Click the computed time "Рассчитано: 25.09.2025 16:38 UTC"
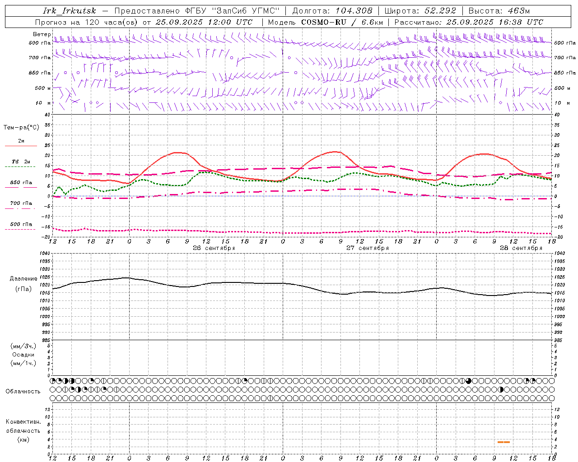This screenshot has width=578, height=462. [x=469, y=22]
